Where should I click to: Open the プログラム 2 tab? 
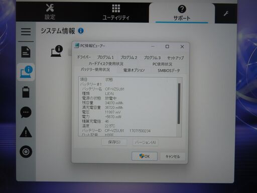point(129,58)
